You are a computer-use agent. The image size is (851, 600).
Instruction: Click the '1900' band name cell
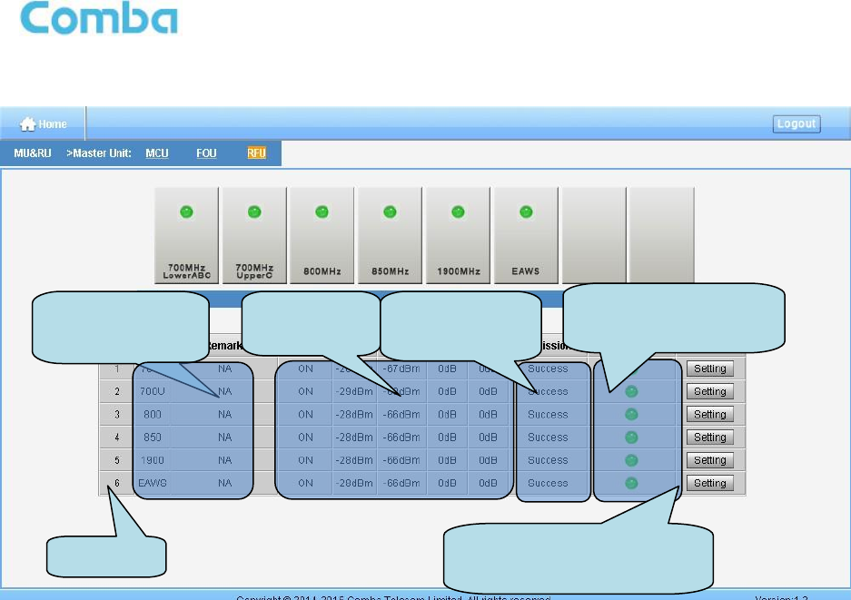click(x=152, y=460)
